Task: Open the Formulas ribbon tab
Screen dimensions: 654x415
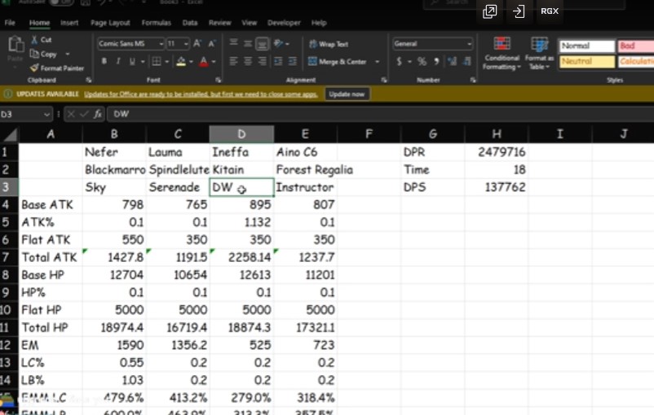Action: point(156,23)
